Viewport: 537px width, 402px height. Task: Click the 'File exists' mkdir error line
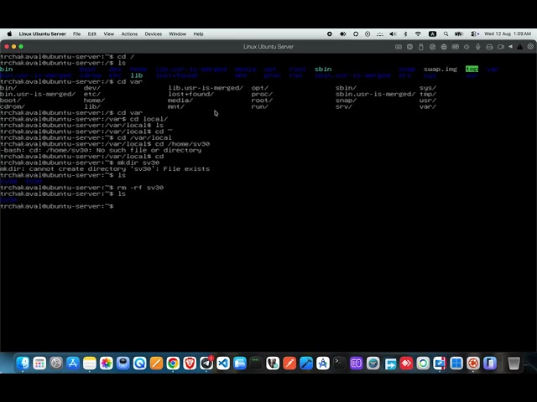(x=105, y=169)
